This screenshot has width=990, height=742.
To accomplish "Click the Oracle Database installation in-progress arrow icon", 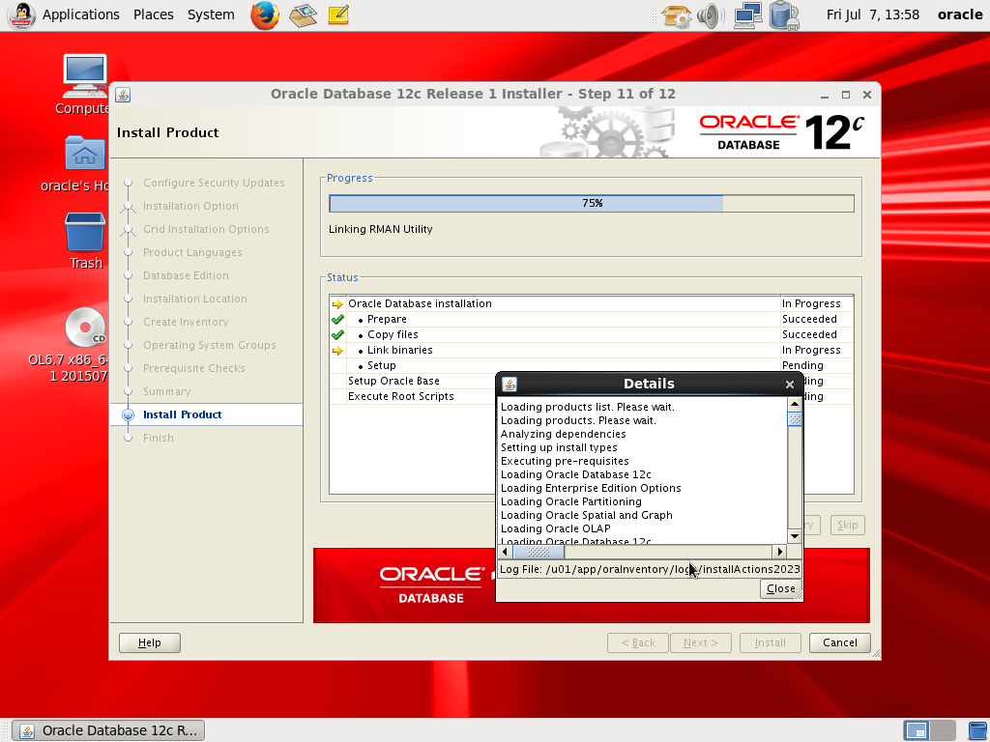I will click(x=337, y=304).
